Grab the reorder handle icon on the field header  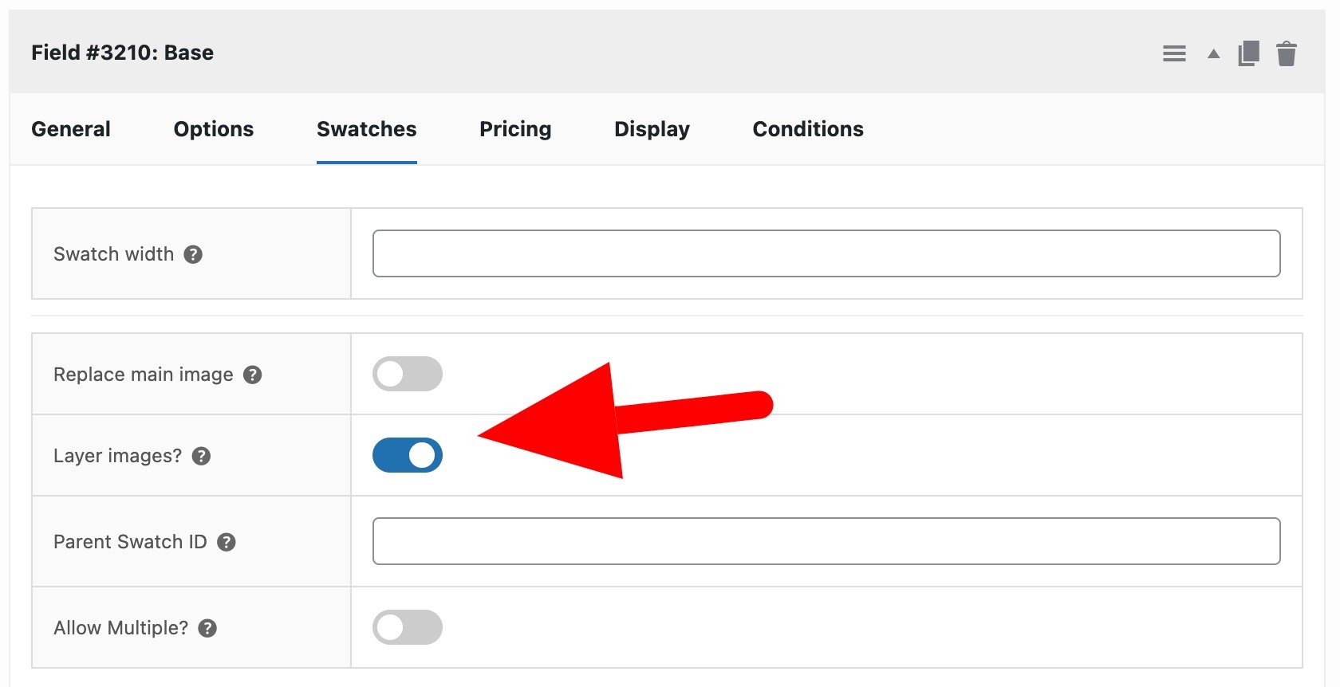click(x=1174, y=53)
